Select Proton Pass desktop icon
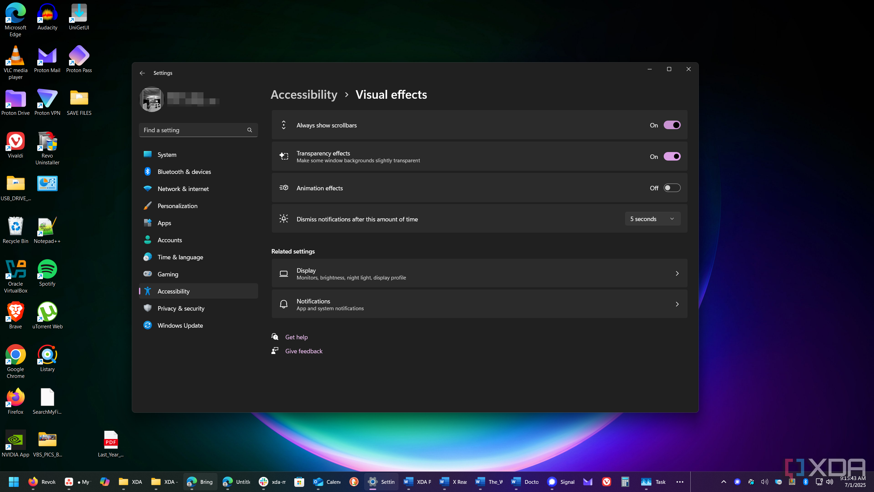Screen dimensions: 874x492 pyautogui.click(x=79, y=60)
